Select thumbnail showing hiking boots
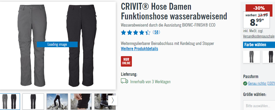Screen dimensions: 275x110 (x=101, y=102)
